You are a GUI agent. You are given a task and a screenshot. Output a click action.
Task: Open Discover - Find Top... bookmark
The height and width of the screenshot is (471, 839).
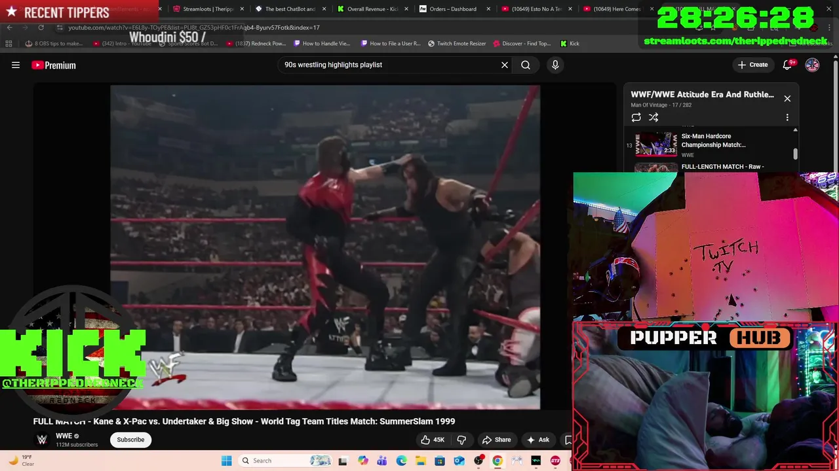pyautogui.click(x=522, y=44)
